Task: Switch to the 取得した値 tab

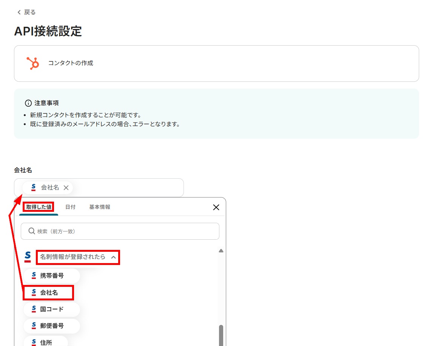Action: point(39,207)
